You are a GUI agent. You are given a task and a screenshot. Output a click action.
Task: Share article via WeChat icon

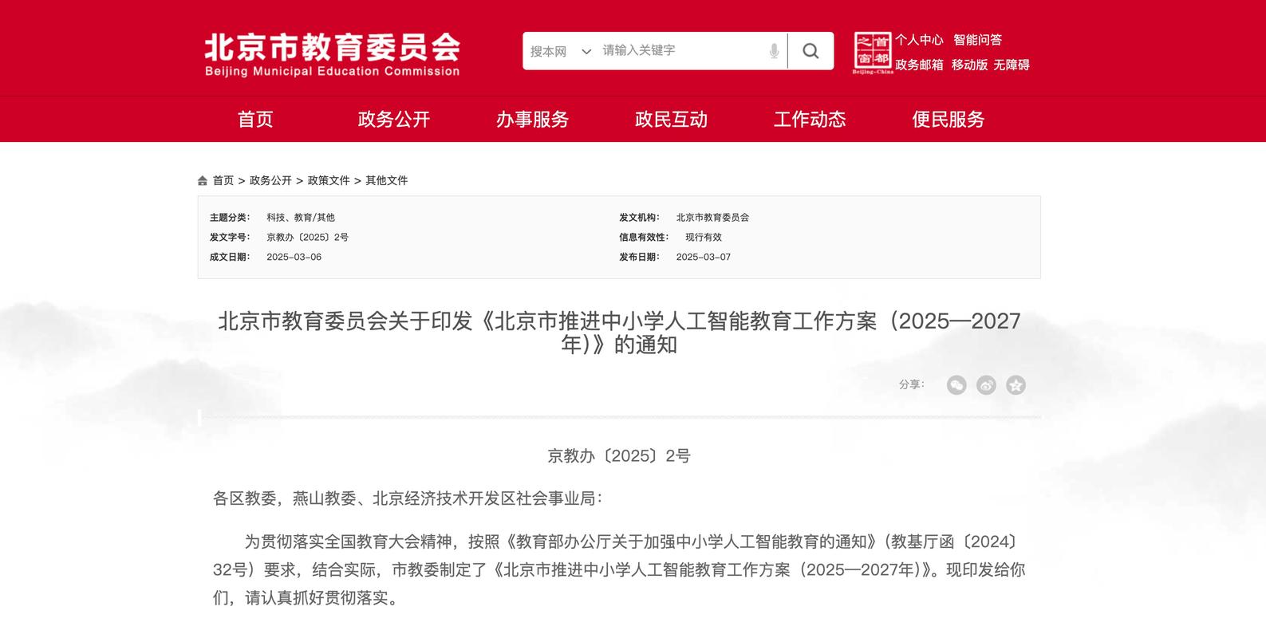[956, 385]
